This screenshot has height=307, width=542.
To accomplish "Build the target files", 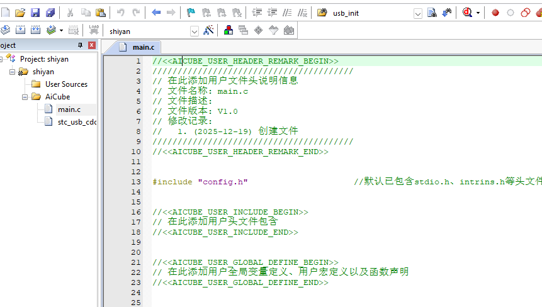I will point(20,30).
